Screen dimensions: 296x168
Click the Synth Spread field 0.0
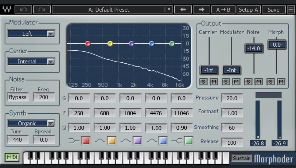[x=44, y=140]
